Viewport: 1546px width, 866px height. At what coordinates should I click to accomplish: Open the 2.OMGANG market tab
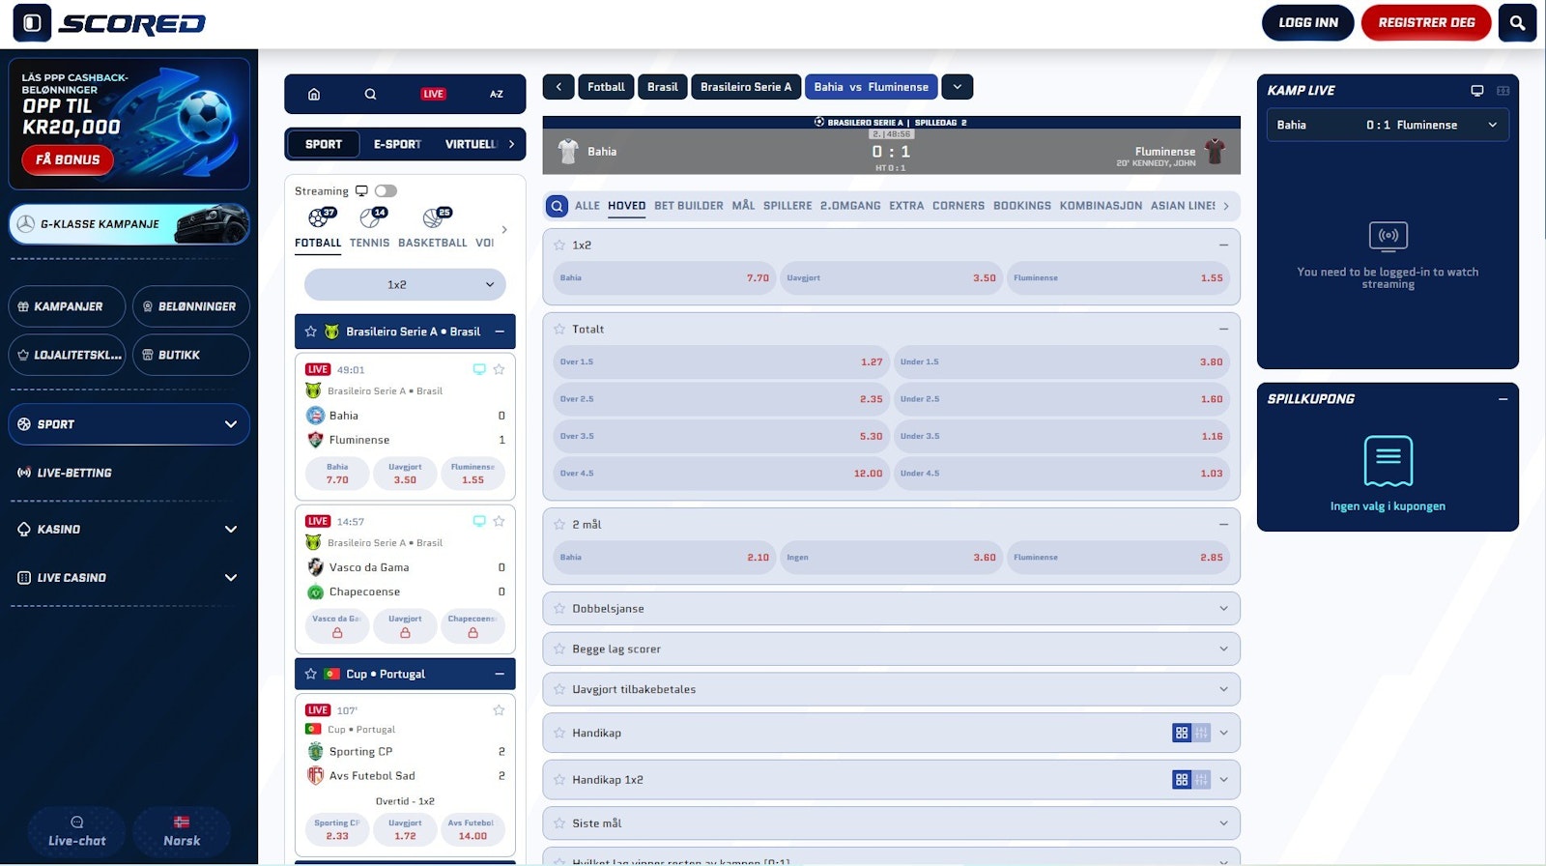(850, 206)
